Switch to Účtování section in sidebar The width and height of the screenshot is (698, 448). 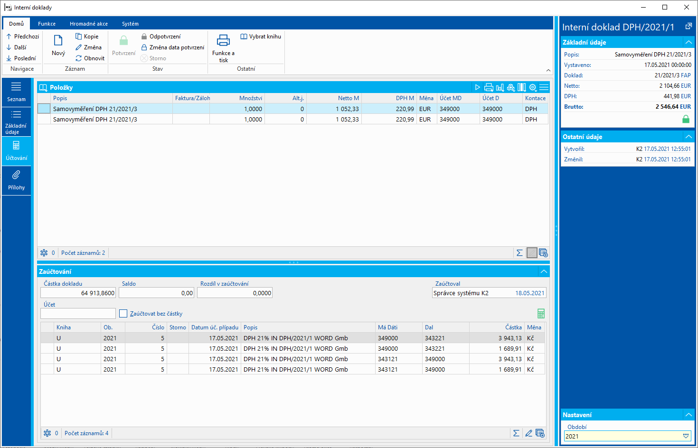click(x=16, y=151)
